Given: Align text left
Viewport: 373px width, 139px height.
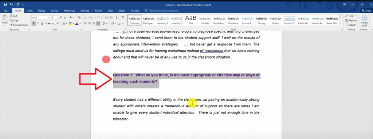Looking at the screenshot, I should pyautogui.click(x=85, y=23).
